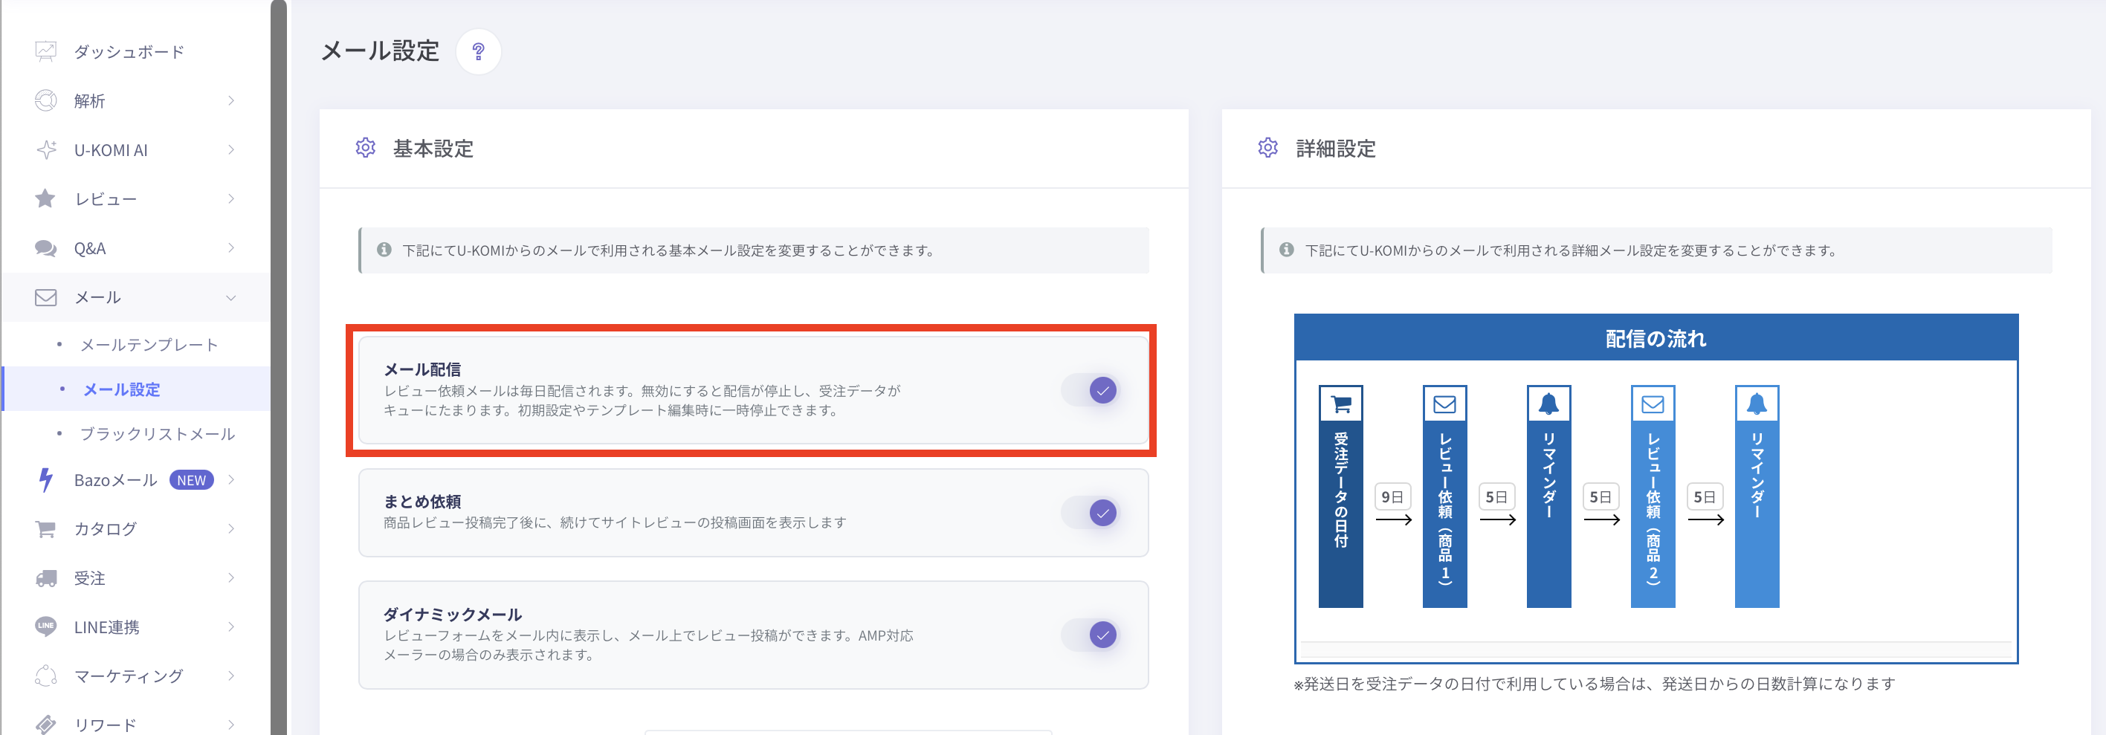Open the ダッシュボード menu item

point(136,51)
